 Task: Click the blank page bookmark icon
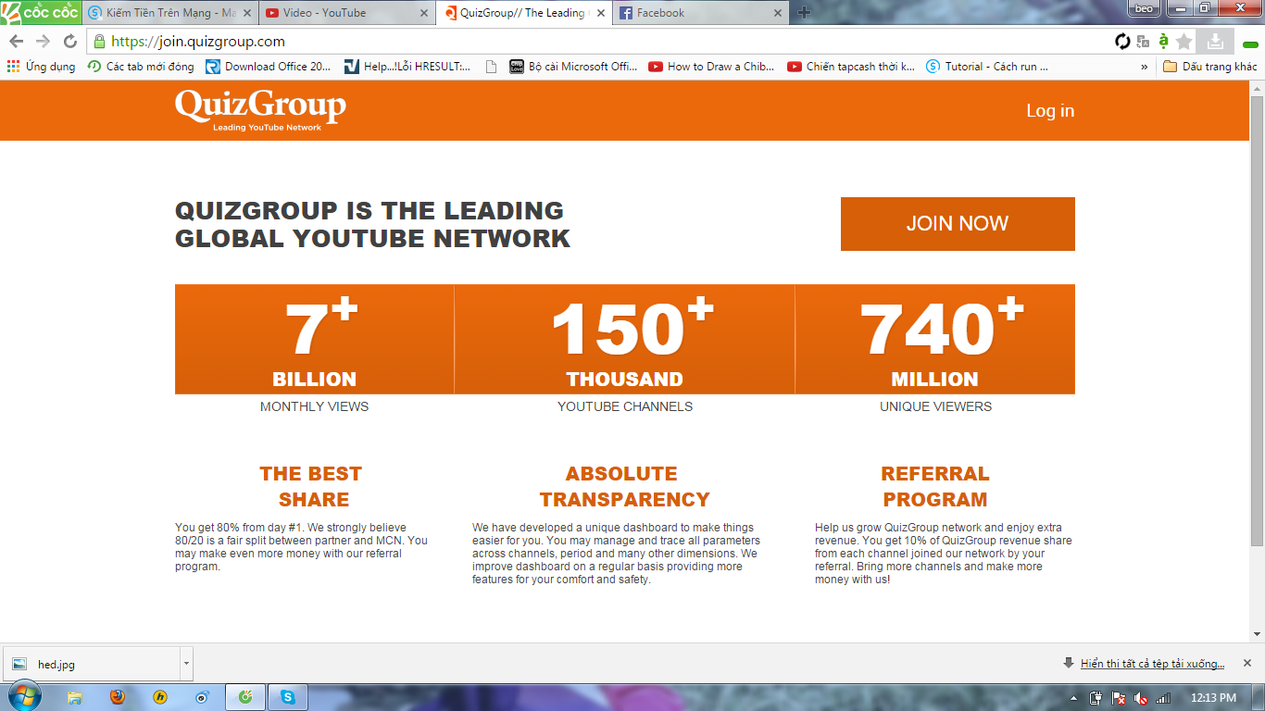[x=491, y=67]
